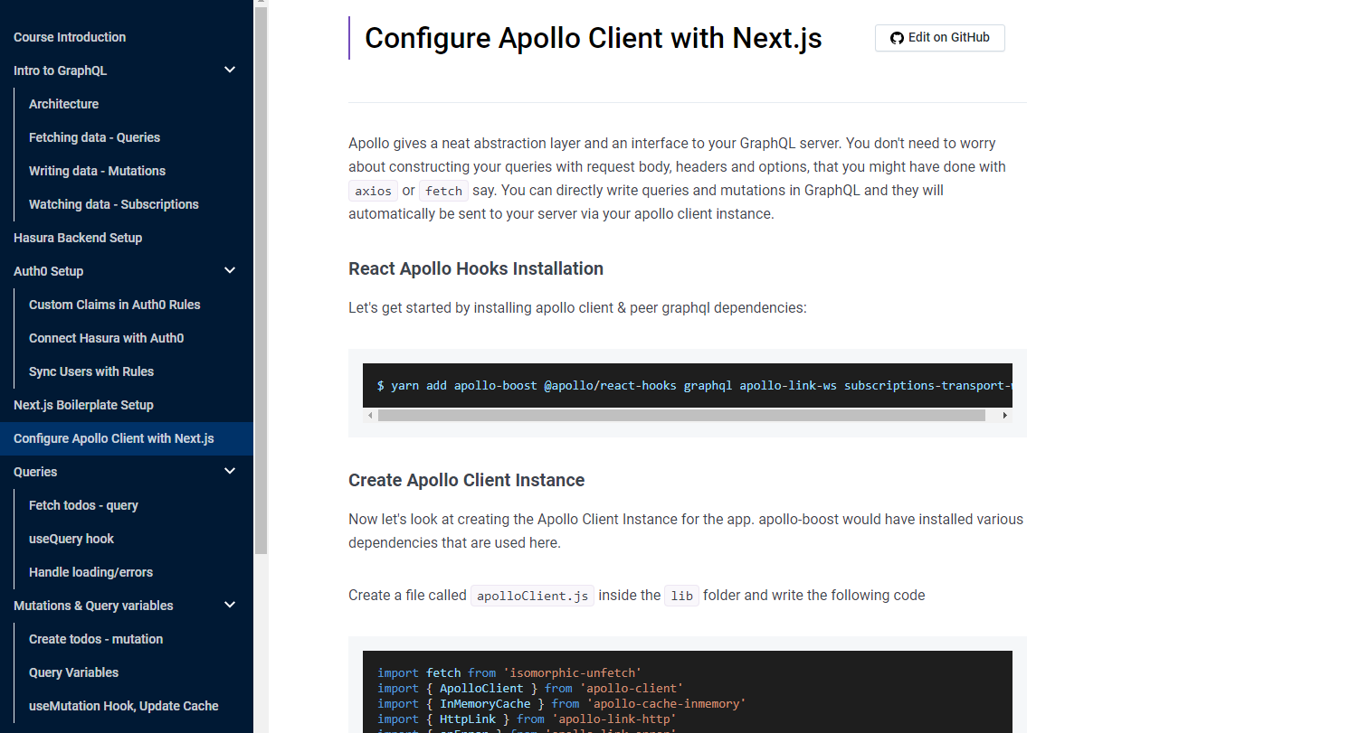This screenshot has height=733, width=1350.
Task: Select Configure Apollo Client with Next.js item
Action: click(x=127, y=438)
